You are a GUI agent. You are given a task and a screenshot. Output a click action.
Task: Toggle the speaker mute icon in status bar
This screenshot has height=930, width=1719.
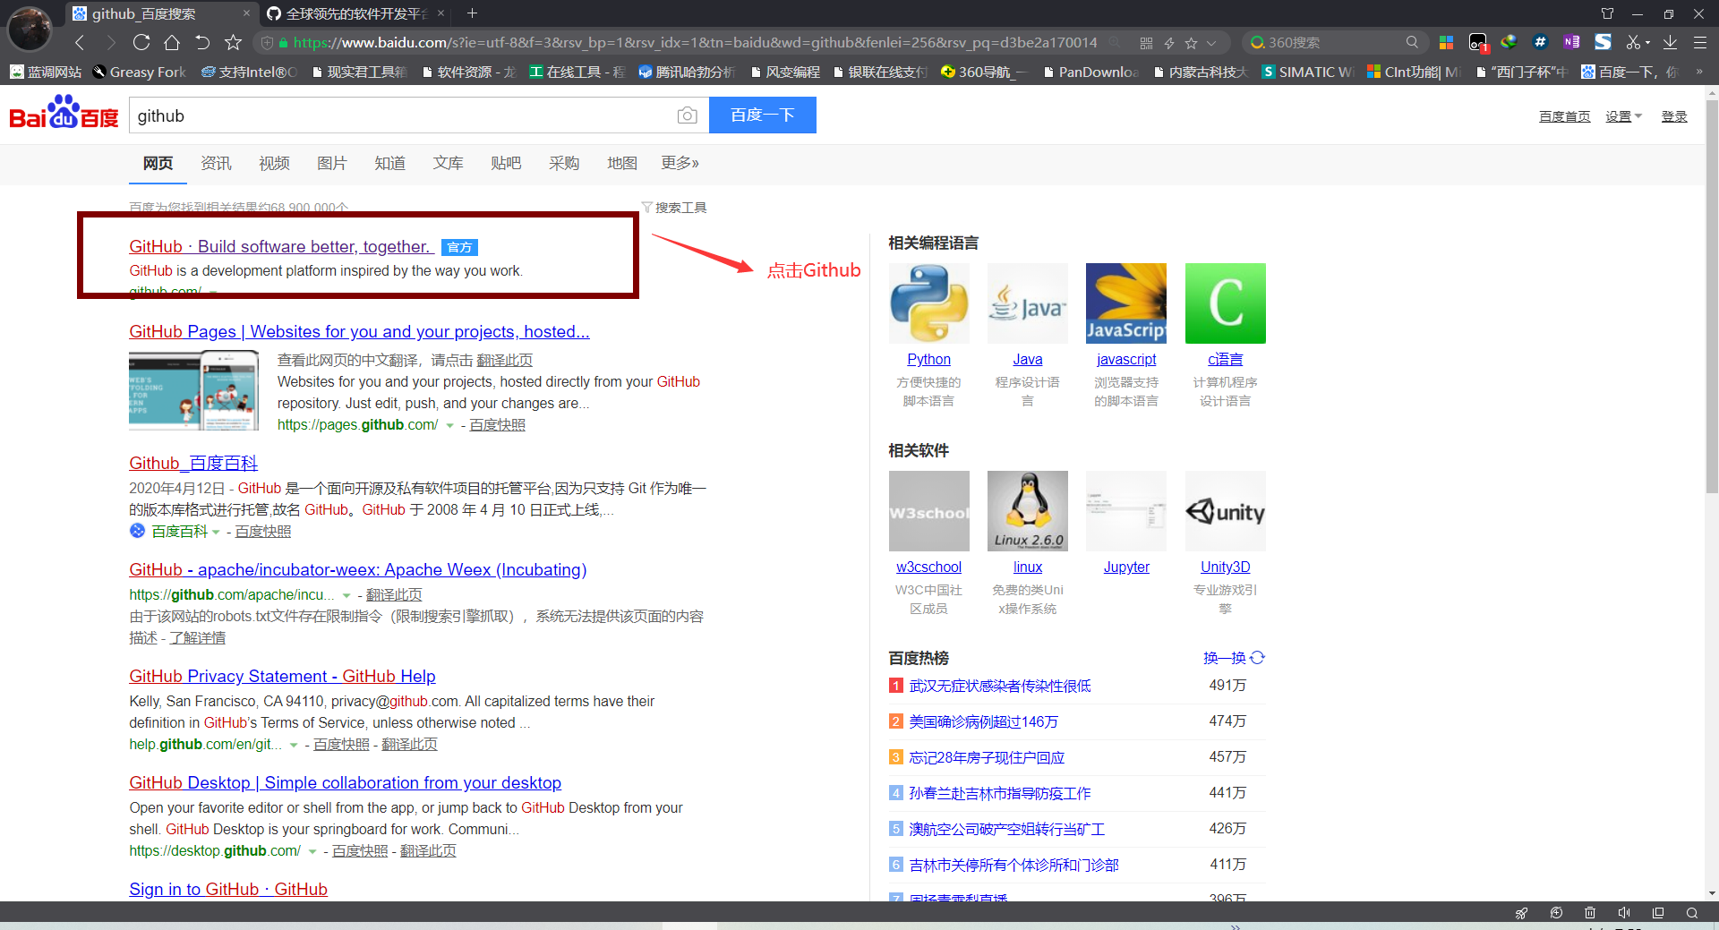pos(1624,913)
